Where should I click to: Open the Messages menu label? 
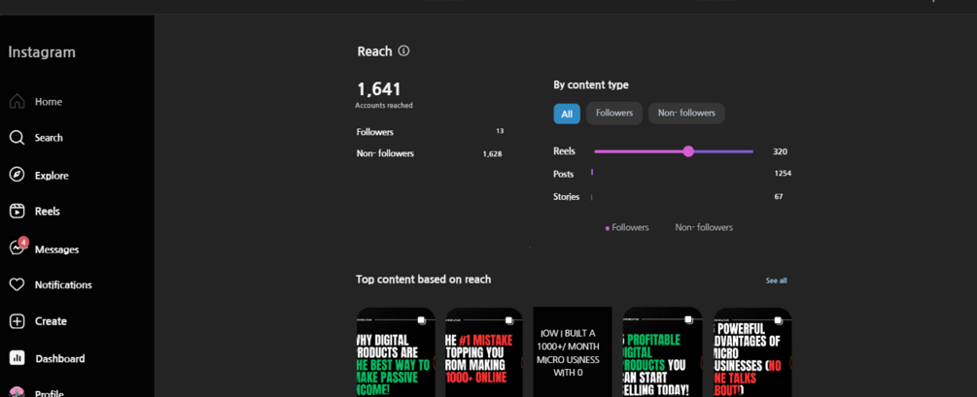[x=56, y=248]
